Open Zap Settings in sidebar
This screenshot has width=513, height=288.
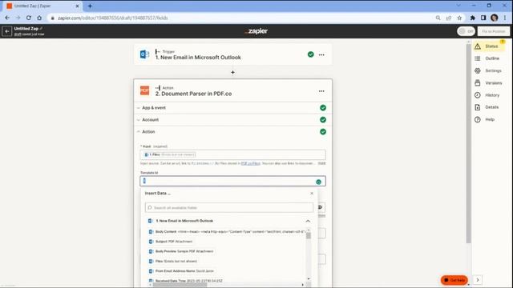coord(489,70)
